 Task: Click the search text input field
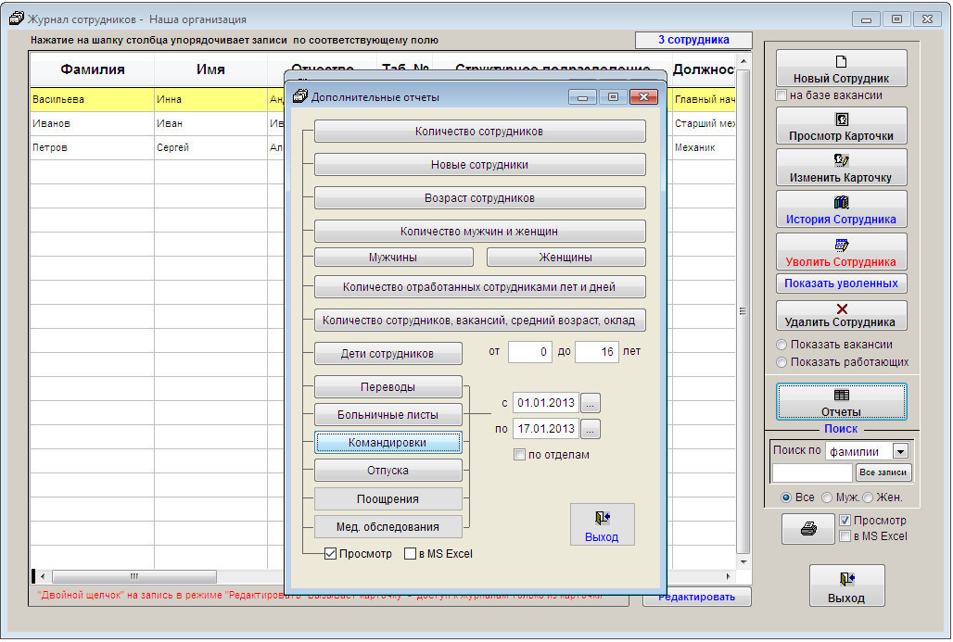click(812, 472)
